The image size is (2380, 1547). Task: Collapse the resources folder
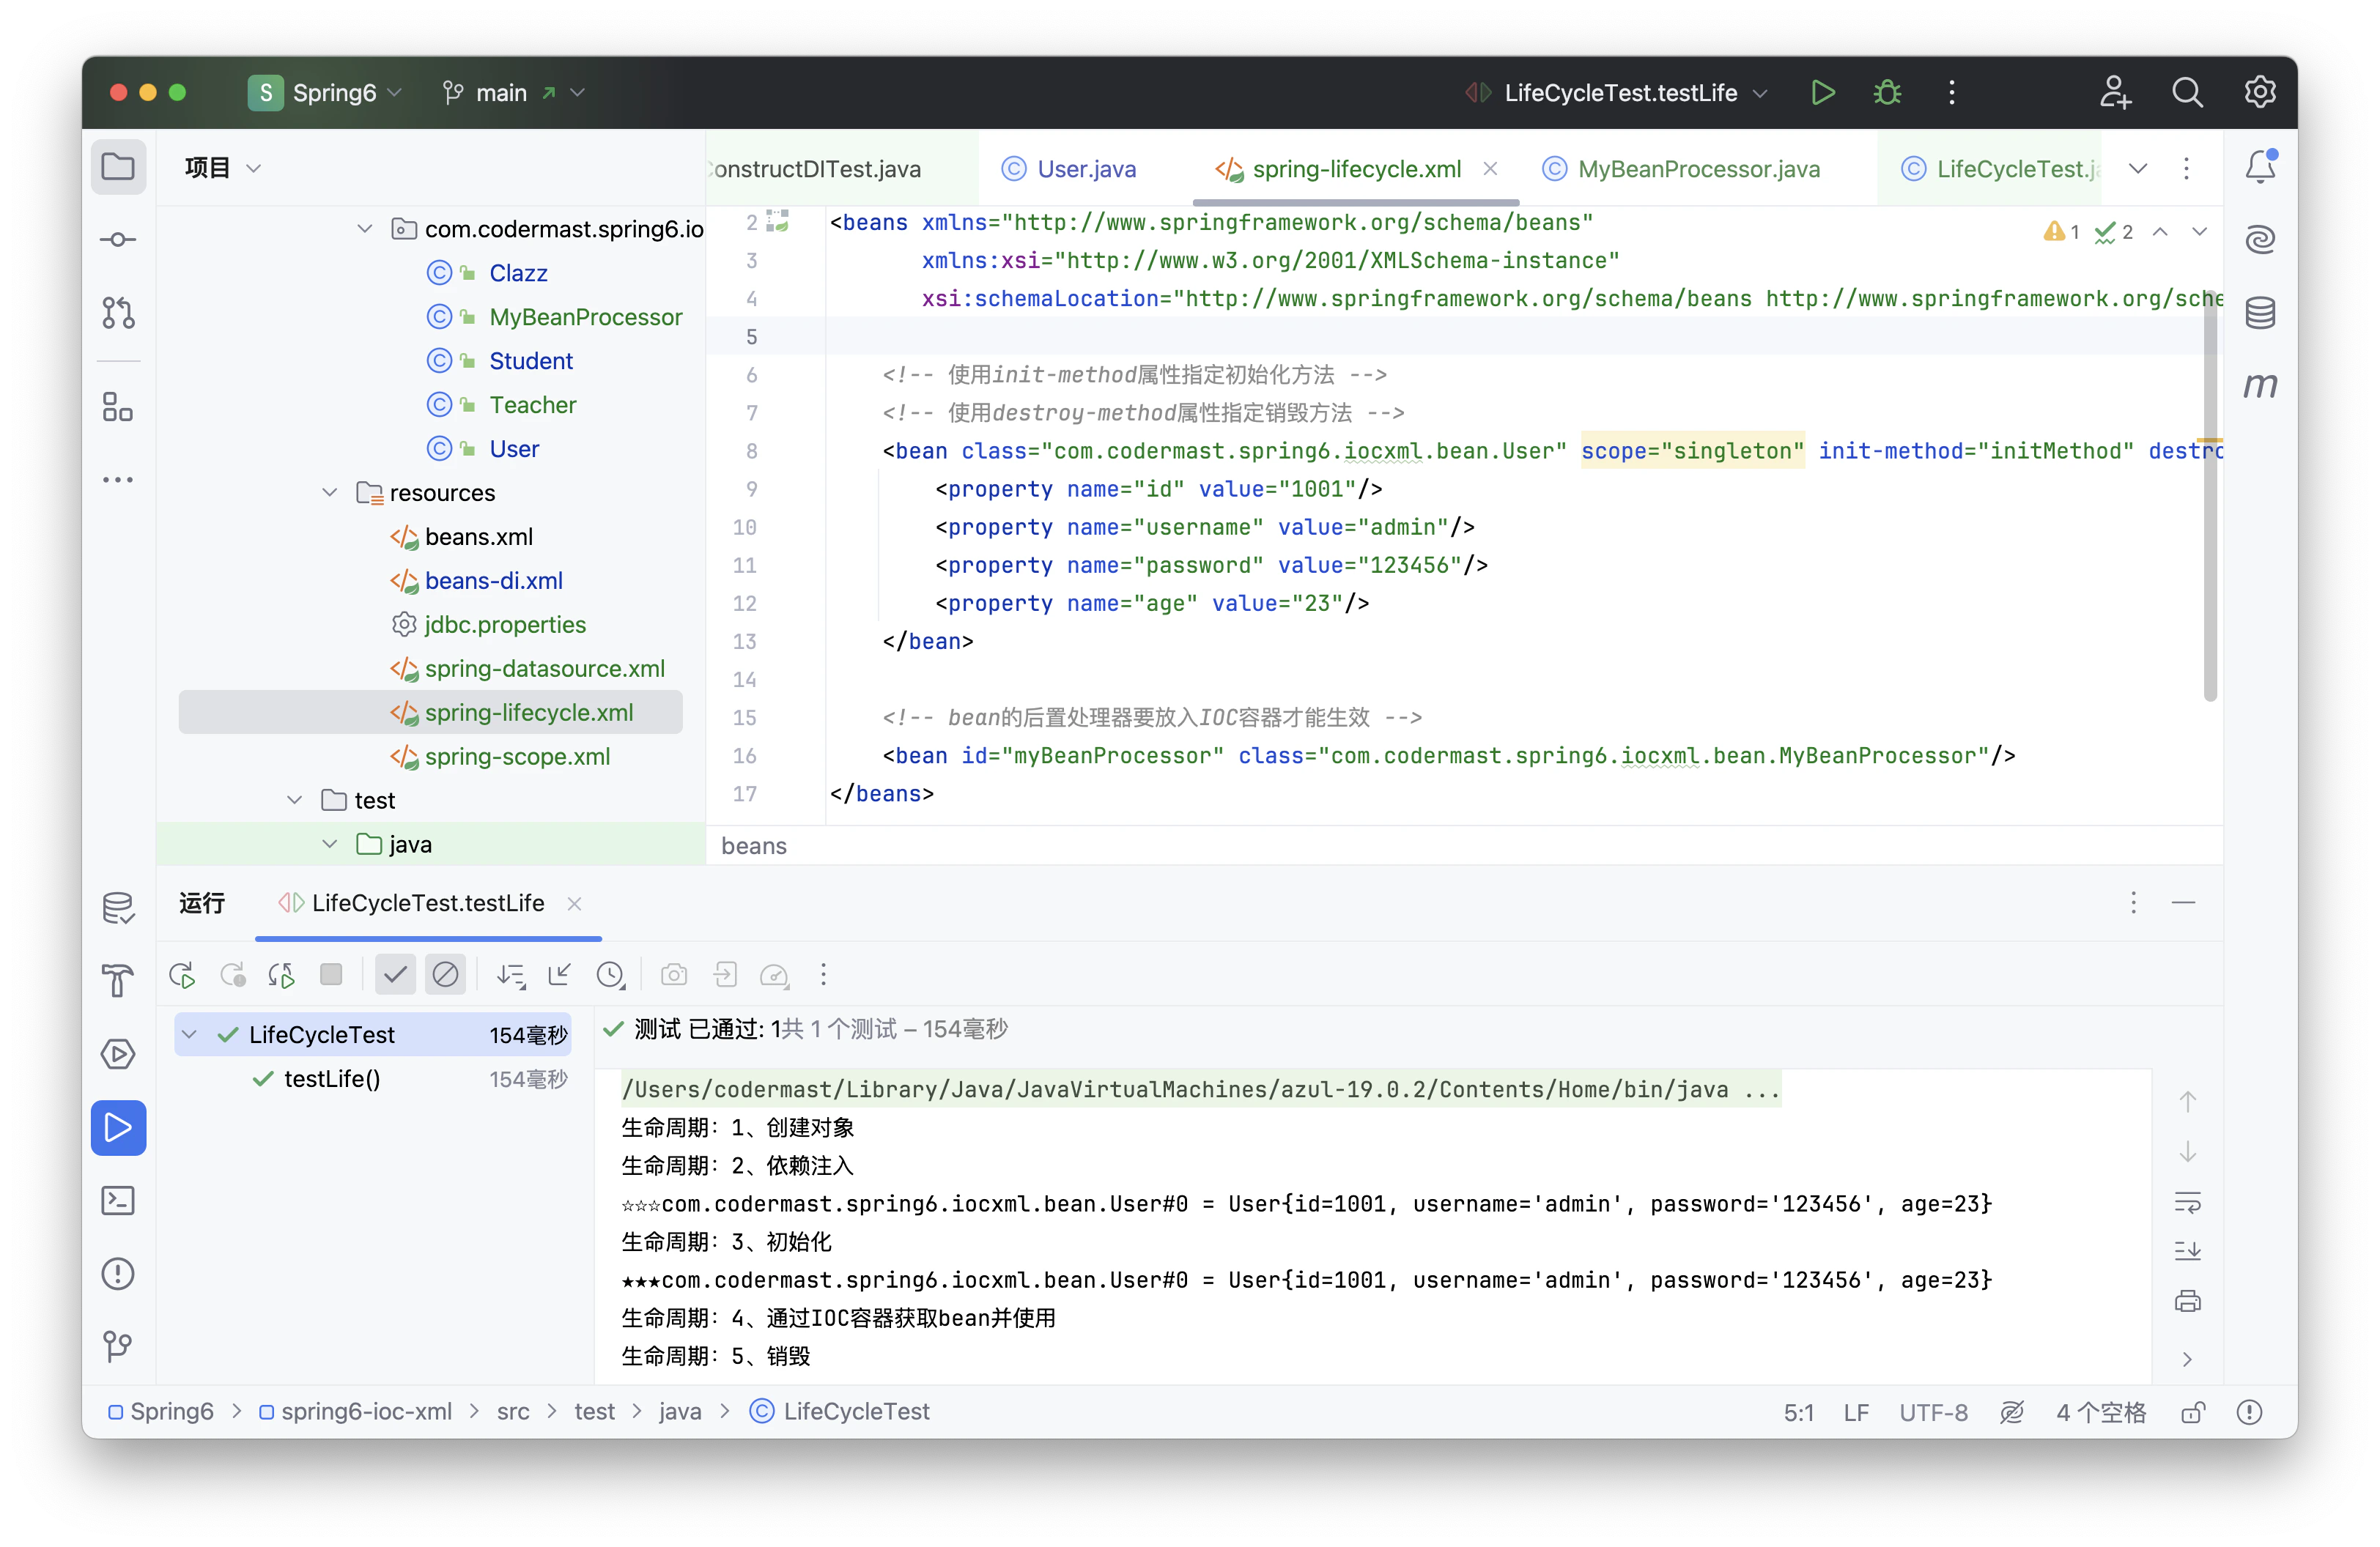[x=330, y=493]
